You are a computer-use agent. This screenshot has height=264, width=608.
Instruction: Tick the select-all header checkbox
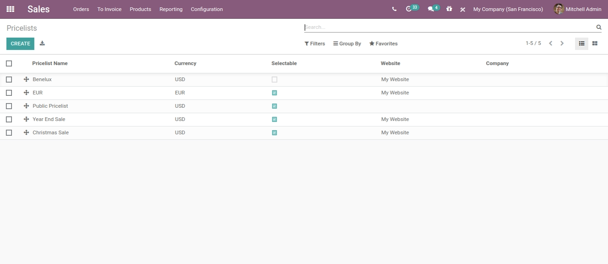click(9, 64)
